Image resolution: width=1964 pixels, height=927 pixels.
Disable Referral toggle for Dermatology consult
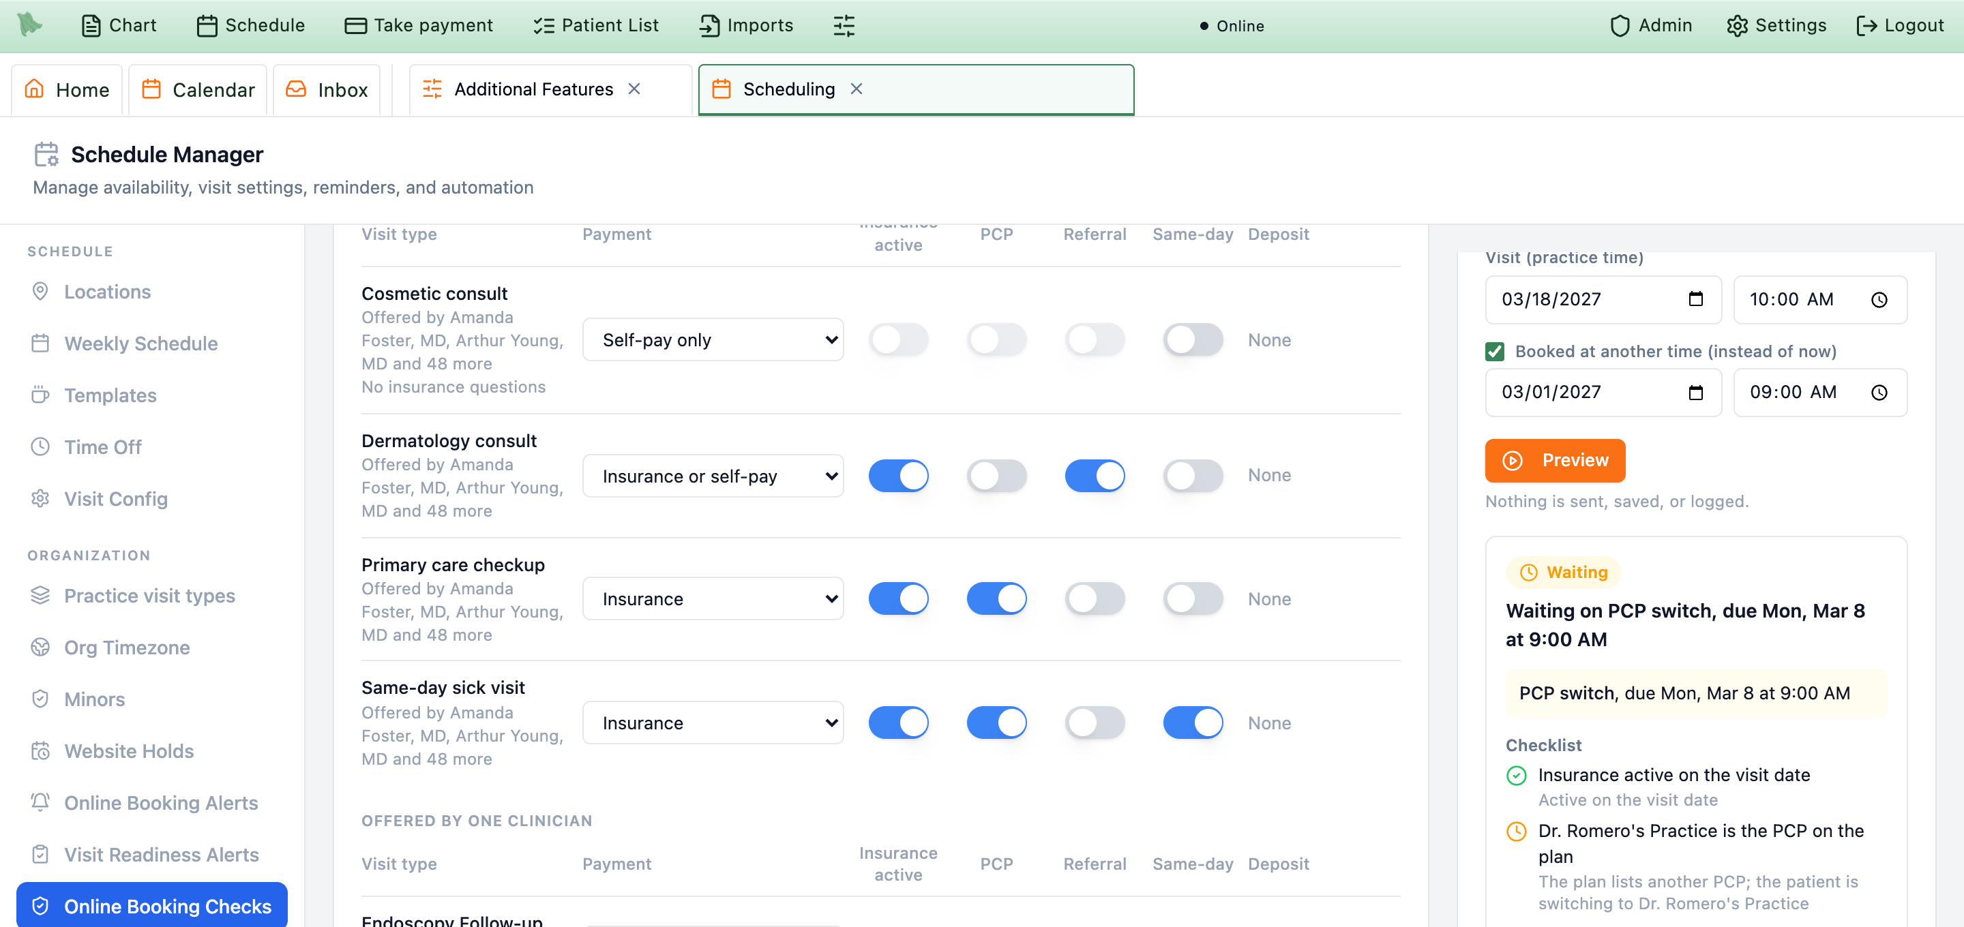[1094, 476]
